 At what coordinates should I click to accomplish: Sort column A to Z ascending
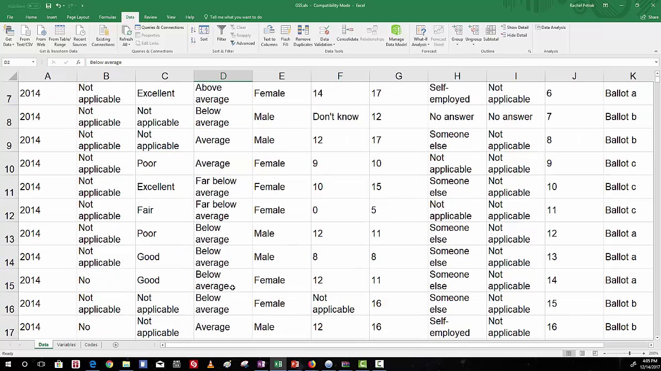point(193,30)
